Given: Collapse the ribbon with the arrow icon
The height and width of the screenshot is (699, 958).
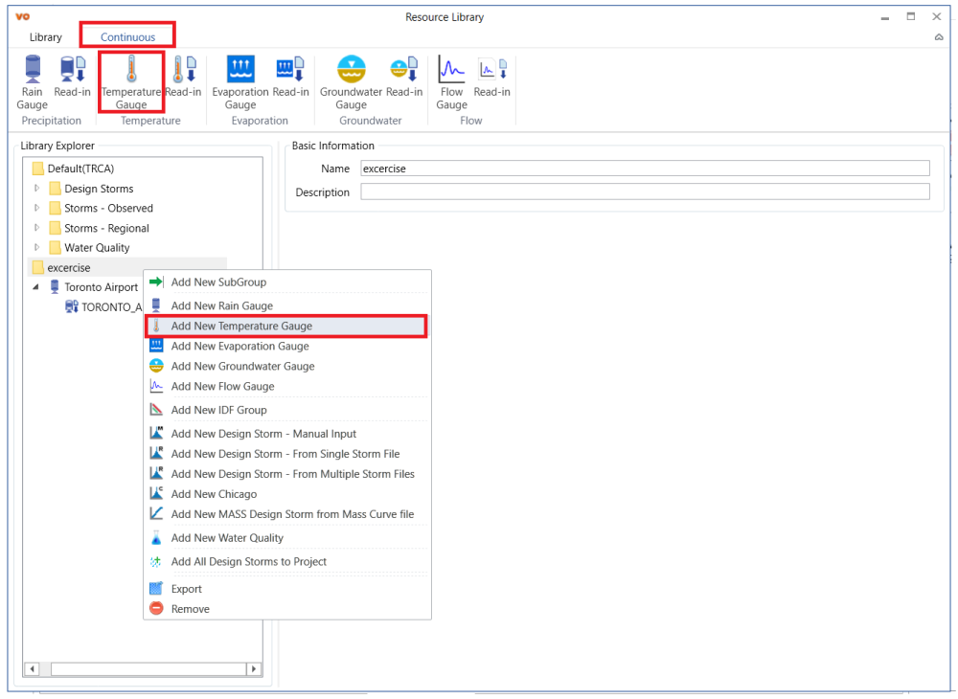Looking at the screenshot, I should pos(939,38).
